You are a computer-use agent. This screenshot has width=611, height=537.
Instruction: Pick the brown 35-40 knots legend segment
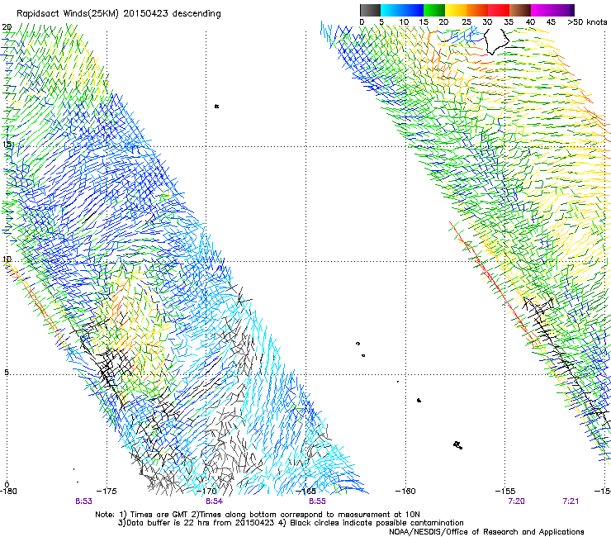(x=520, y=10)
